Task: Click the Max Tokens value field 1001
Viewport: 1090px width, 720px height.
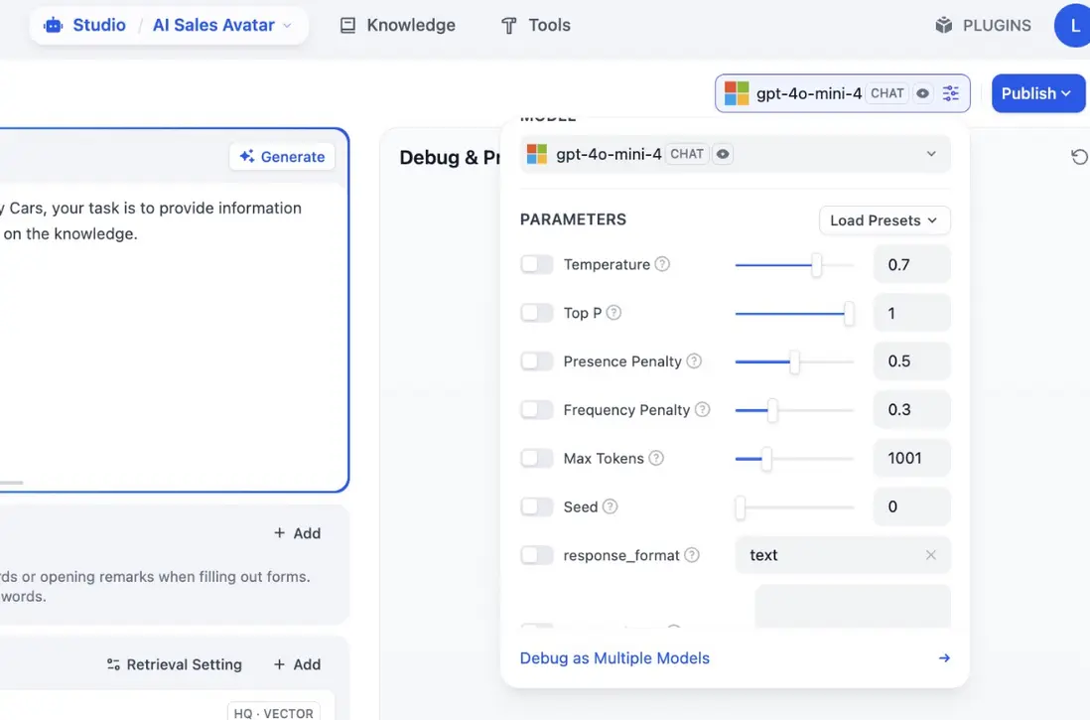Action: coord(912,458)
